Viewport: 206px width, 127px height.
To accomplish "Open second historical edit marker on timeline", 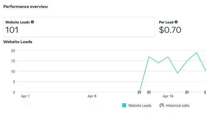I will tap(149, 92).
